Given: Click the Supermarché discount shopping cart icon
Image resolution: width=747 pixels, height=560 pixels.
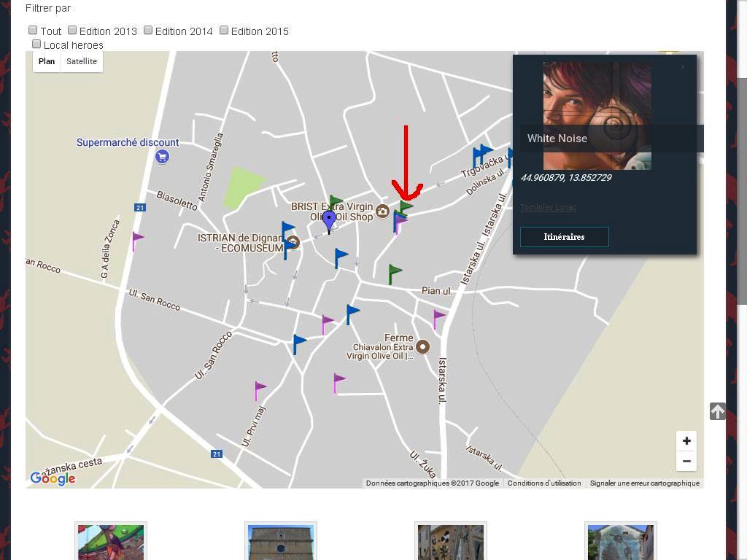Looking at the screenshot, I should pyautogui.click(x=163, y=156).
